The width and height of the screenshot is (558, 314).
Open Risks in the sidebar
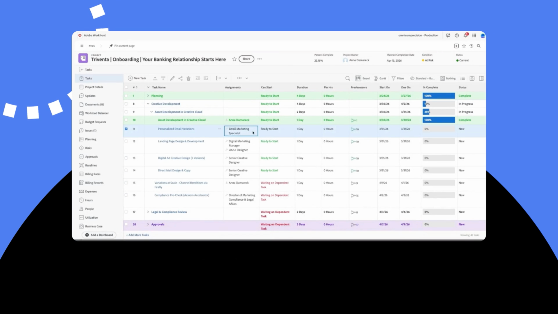[x=88, y=148]
